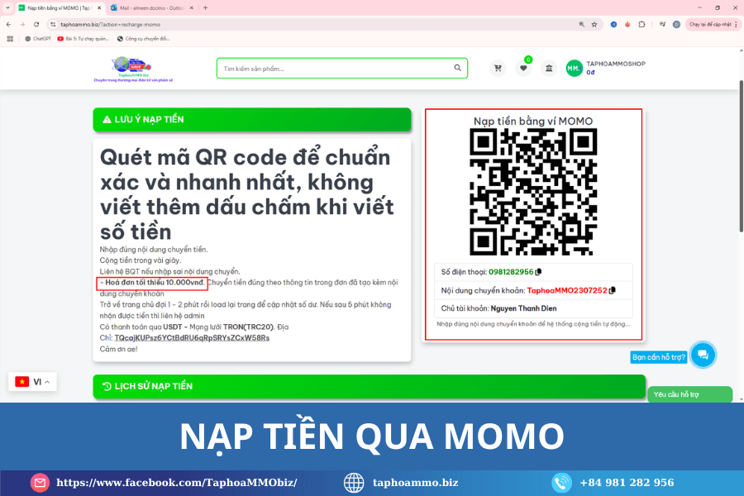This screenshot has height=496, width=744.
Task: Open the shopping cart icon
Action: (498, 69)
